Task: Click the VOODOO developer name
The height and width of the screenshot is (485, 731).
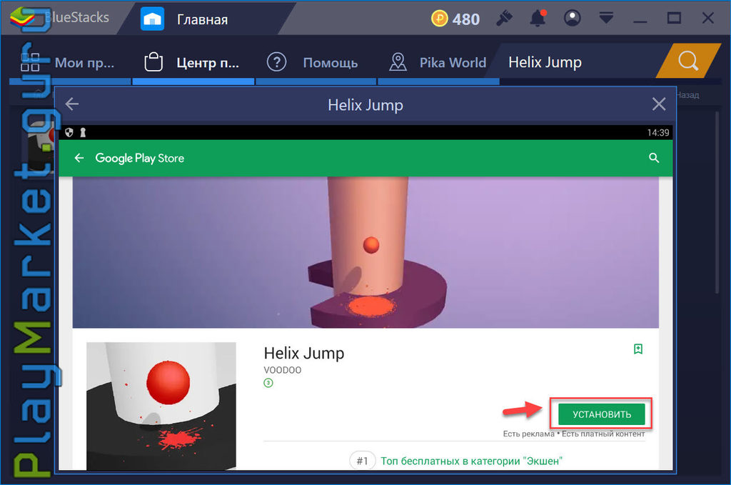Action: (x=283, y=370)
